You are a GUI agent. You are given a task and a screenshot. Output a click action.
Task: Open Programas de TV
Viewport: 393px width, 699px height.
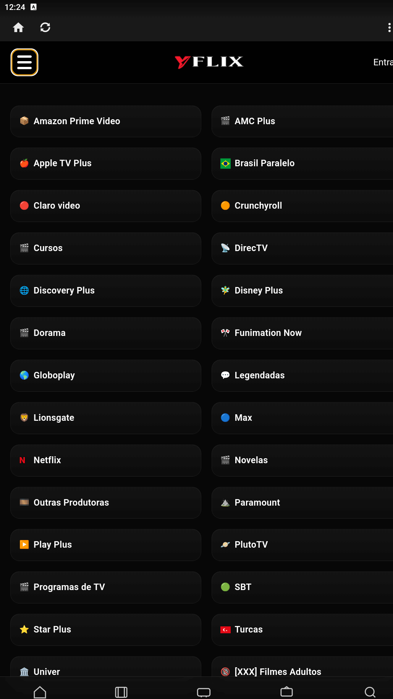(x=106, y=587)
